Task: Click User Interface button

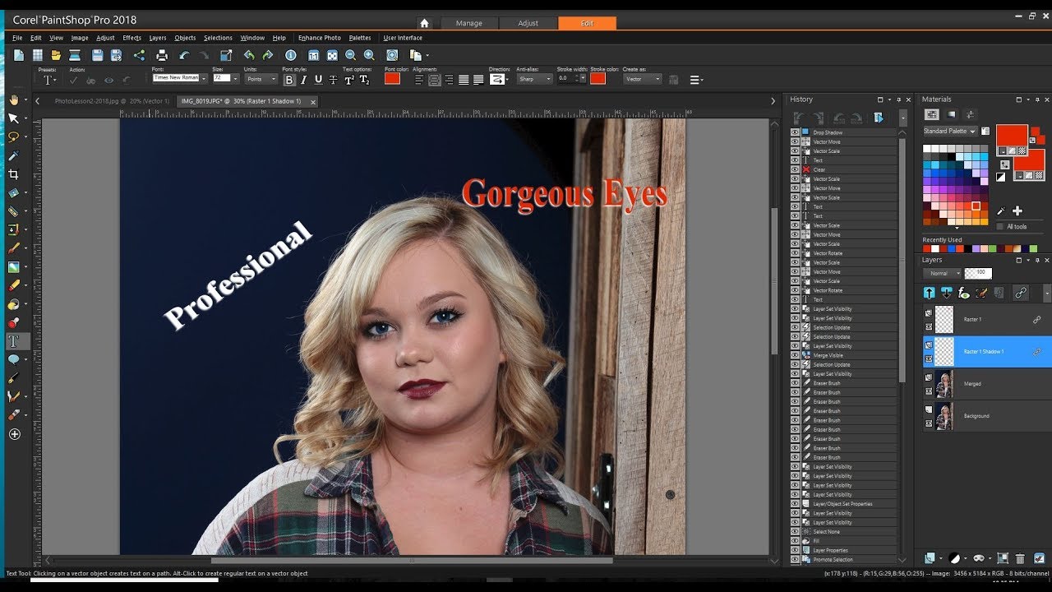Action: [403, 38]
